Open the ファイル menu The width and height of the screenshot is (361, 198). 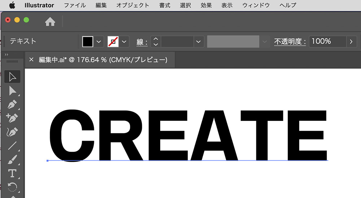[x=75, y=5]
